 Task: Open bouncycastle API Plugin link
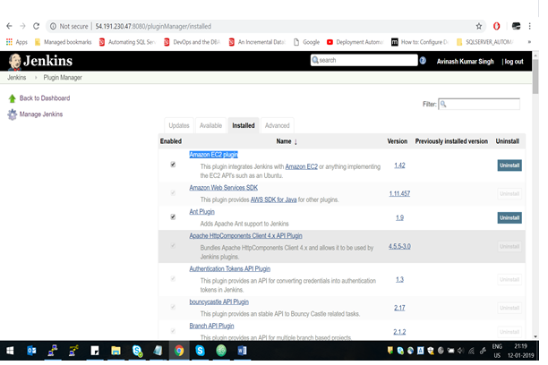pos(219,301)
